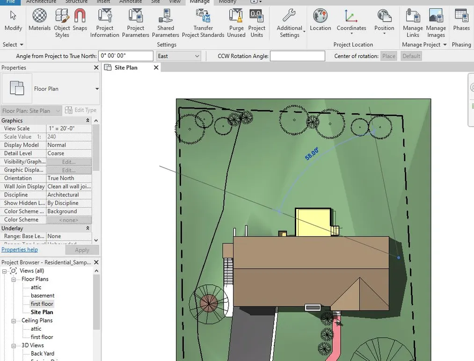The width and height of the screenshot is (474, 361).
Task: Open the Floor Plan type selector dropdown
Action: coord(97,89)
